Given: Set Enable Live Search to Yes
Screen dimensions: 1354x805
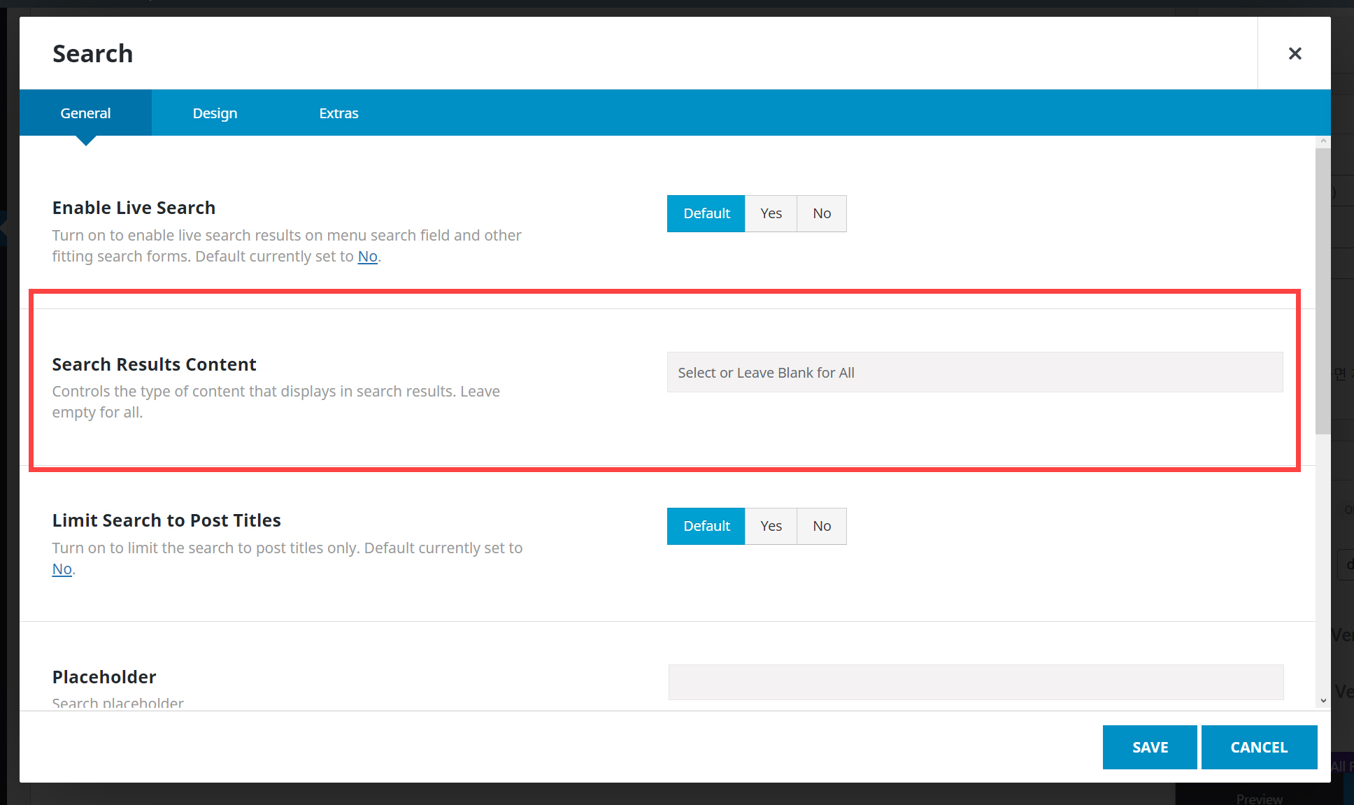Looking at the screenshot, I should [771, 213].
